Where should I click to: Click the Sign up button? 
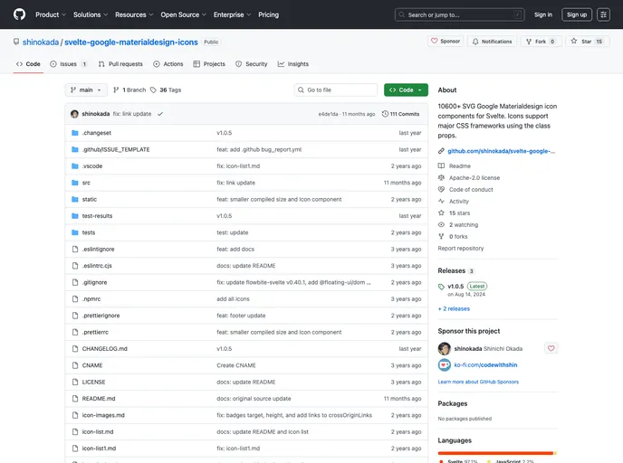[x=577, y=14]
